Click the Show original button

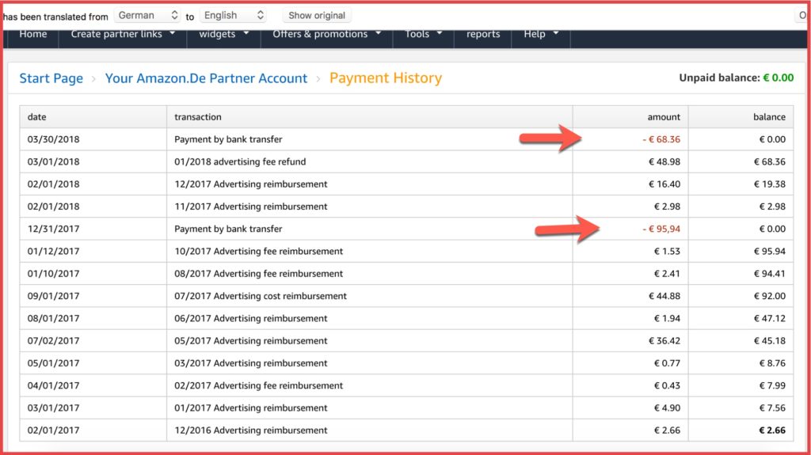click(317, 15)
